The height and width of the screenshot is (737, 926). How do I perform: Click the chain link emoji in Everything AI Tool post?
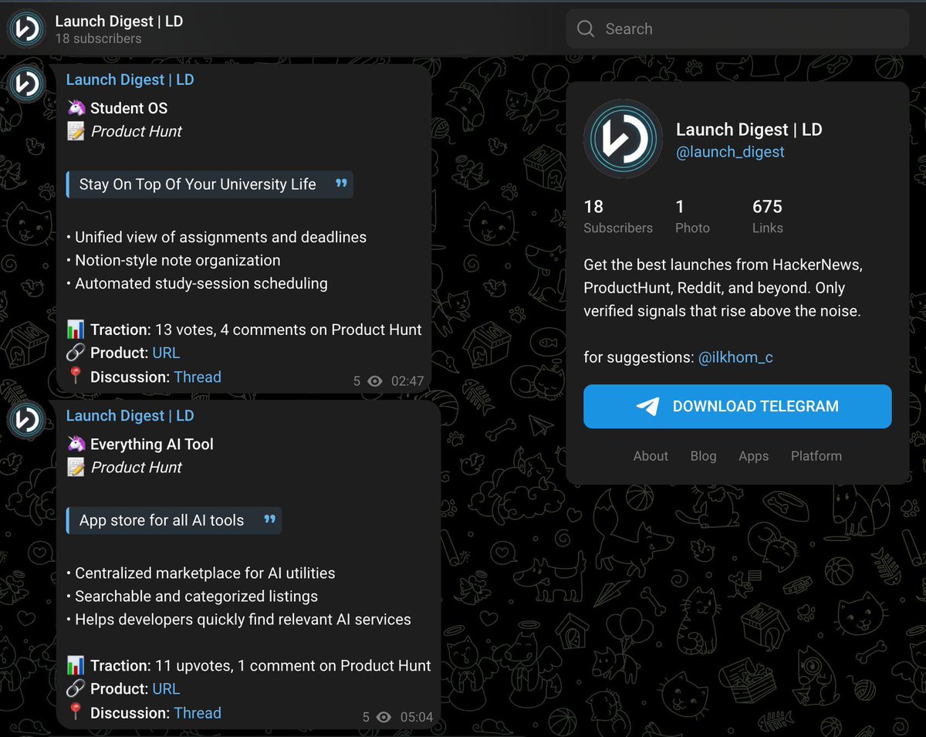click(76, 688)
